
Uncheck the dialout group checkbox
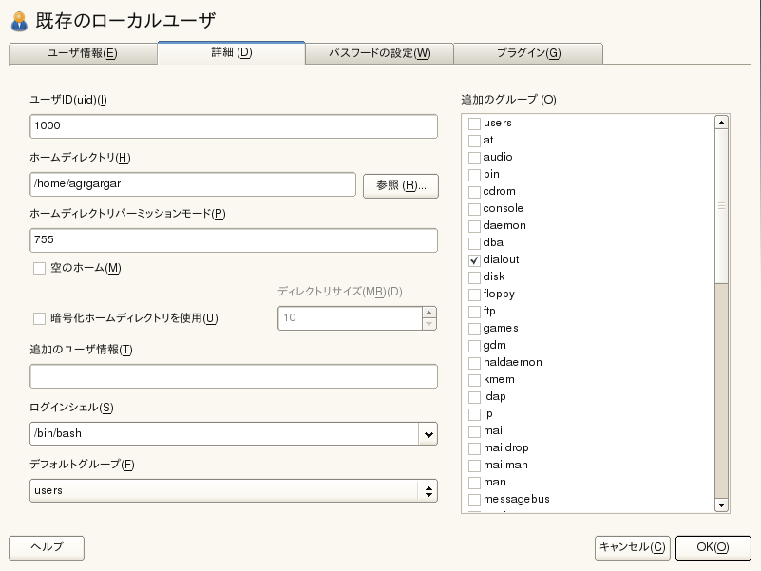click(x=475, y=259)
